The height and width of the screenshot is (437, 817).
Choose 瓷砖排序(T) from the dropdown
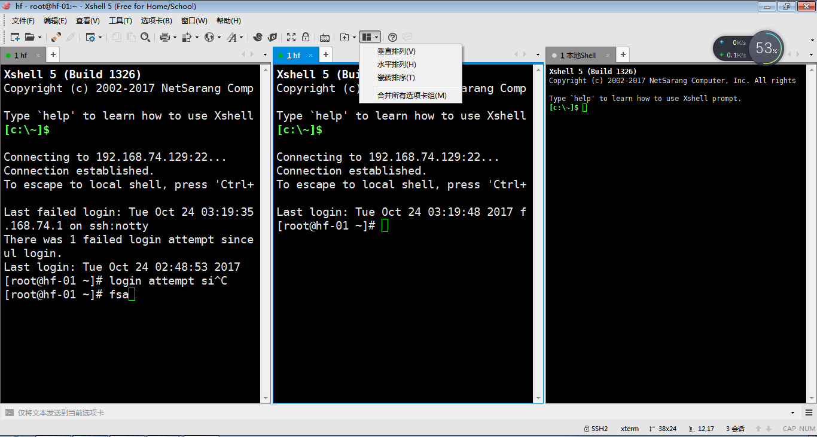click(410, 78)
